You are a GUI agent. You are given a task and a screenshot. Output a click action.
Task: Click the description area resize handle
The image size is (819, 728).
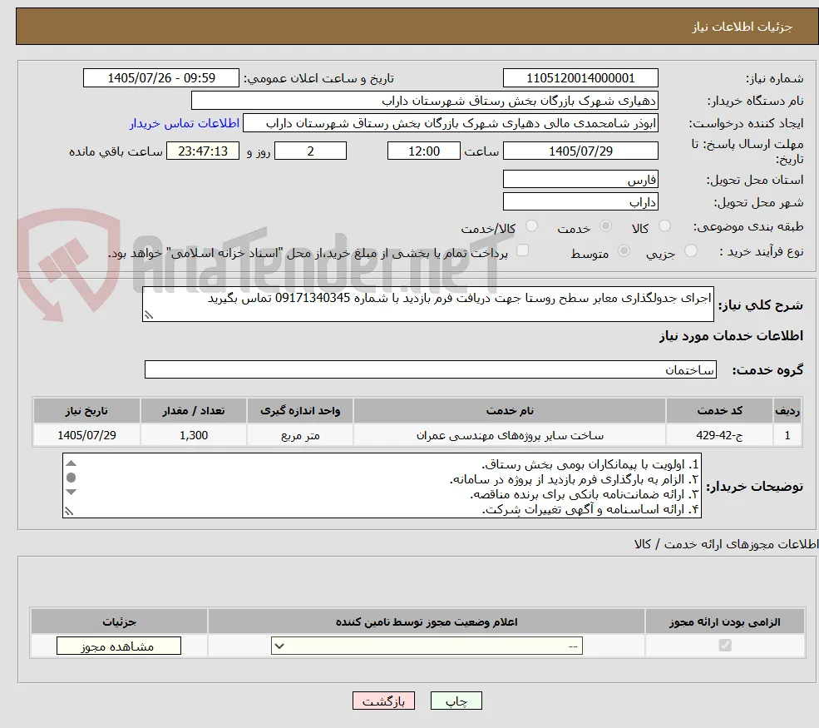point(149,315)
